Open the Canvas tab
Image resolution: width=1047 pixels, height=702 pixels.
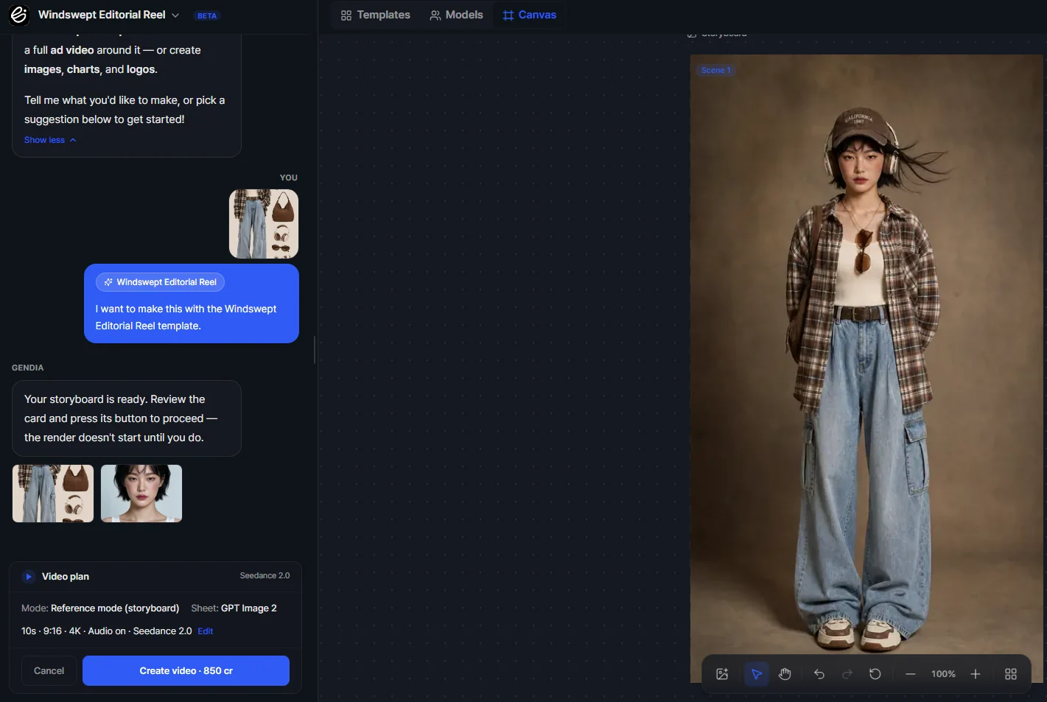pos(530,15)
